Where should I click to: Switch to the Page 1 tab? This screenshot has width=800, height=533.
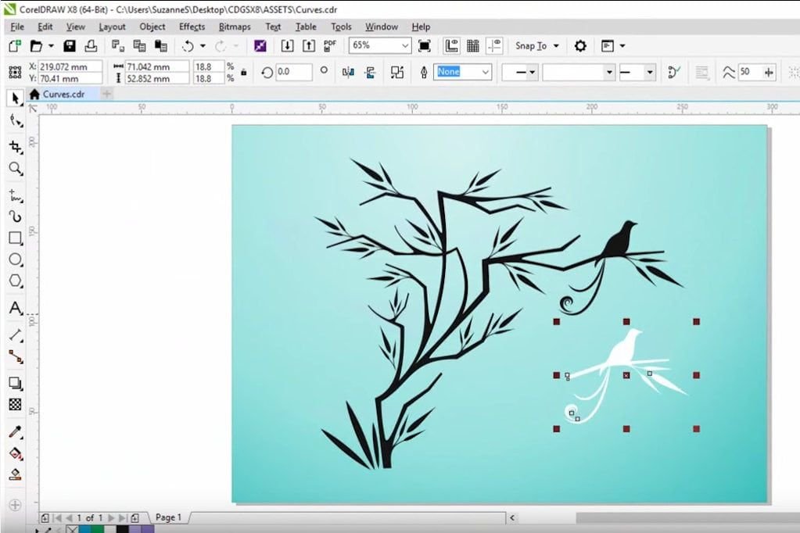(168, 517)
